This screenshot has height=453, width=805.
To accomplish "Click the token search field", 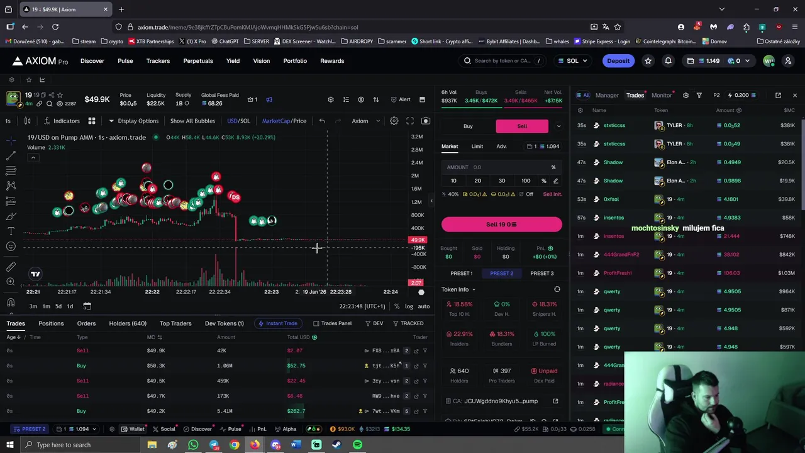I will (x=503, y=61).
